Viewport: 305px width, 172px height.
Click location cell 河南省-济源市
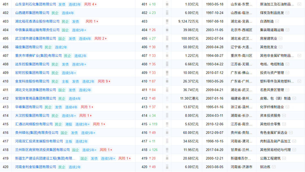tap(241, 167)
